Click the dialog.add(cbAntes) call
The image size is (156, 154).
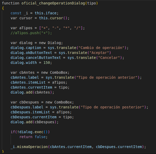pos(32,93)
